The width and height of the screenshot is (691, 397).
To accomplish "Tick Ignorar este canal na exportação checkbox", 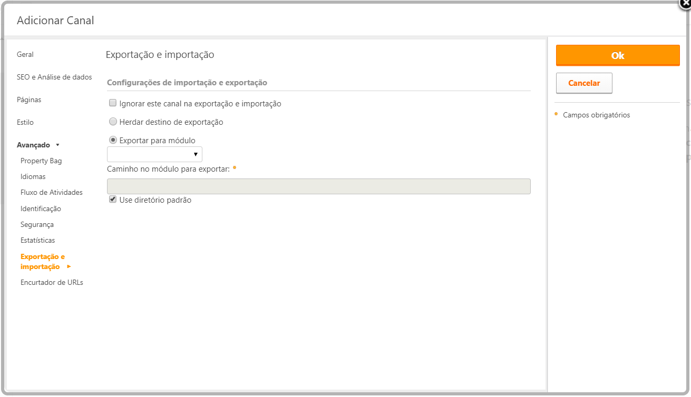I will (x=113, y=103).
